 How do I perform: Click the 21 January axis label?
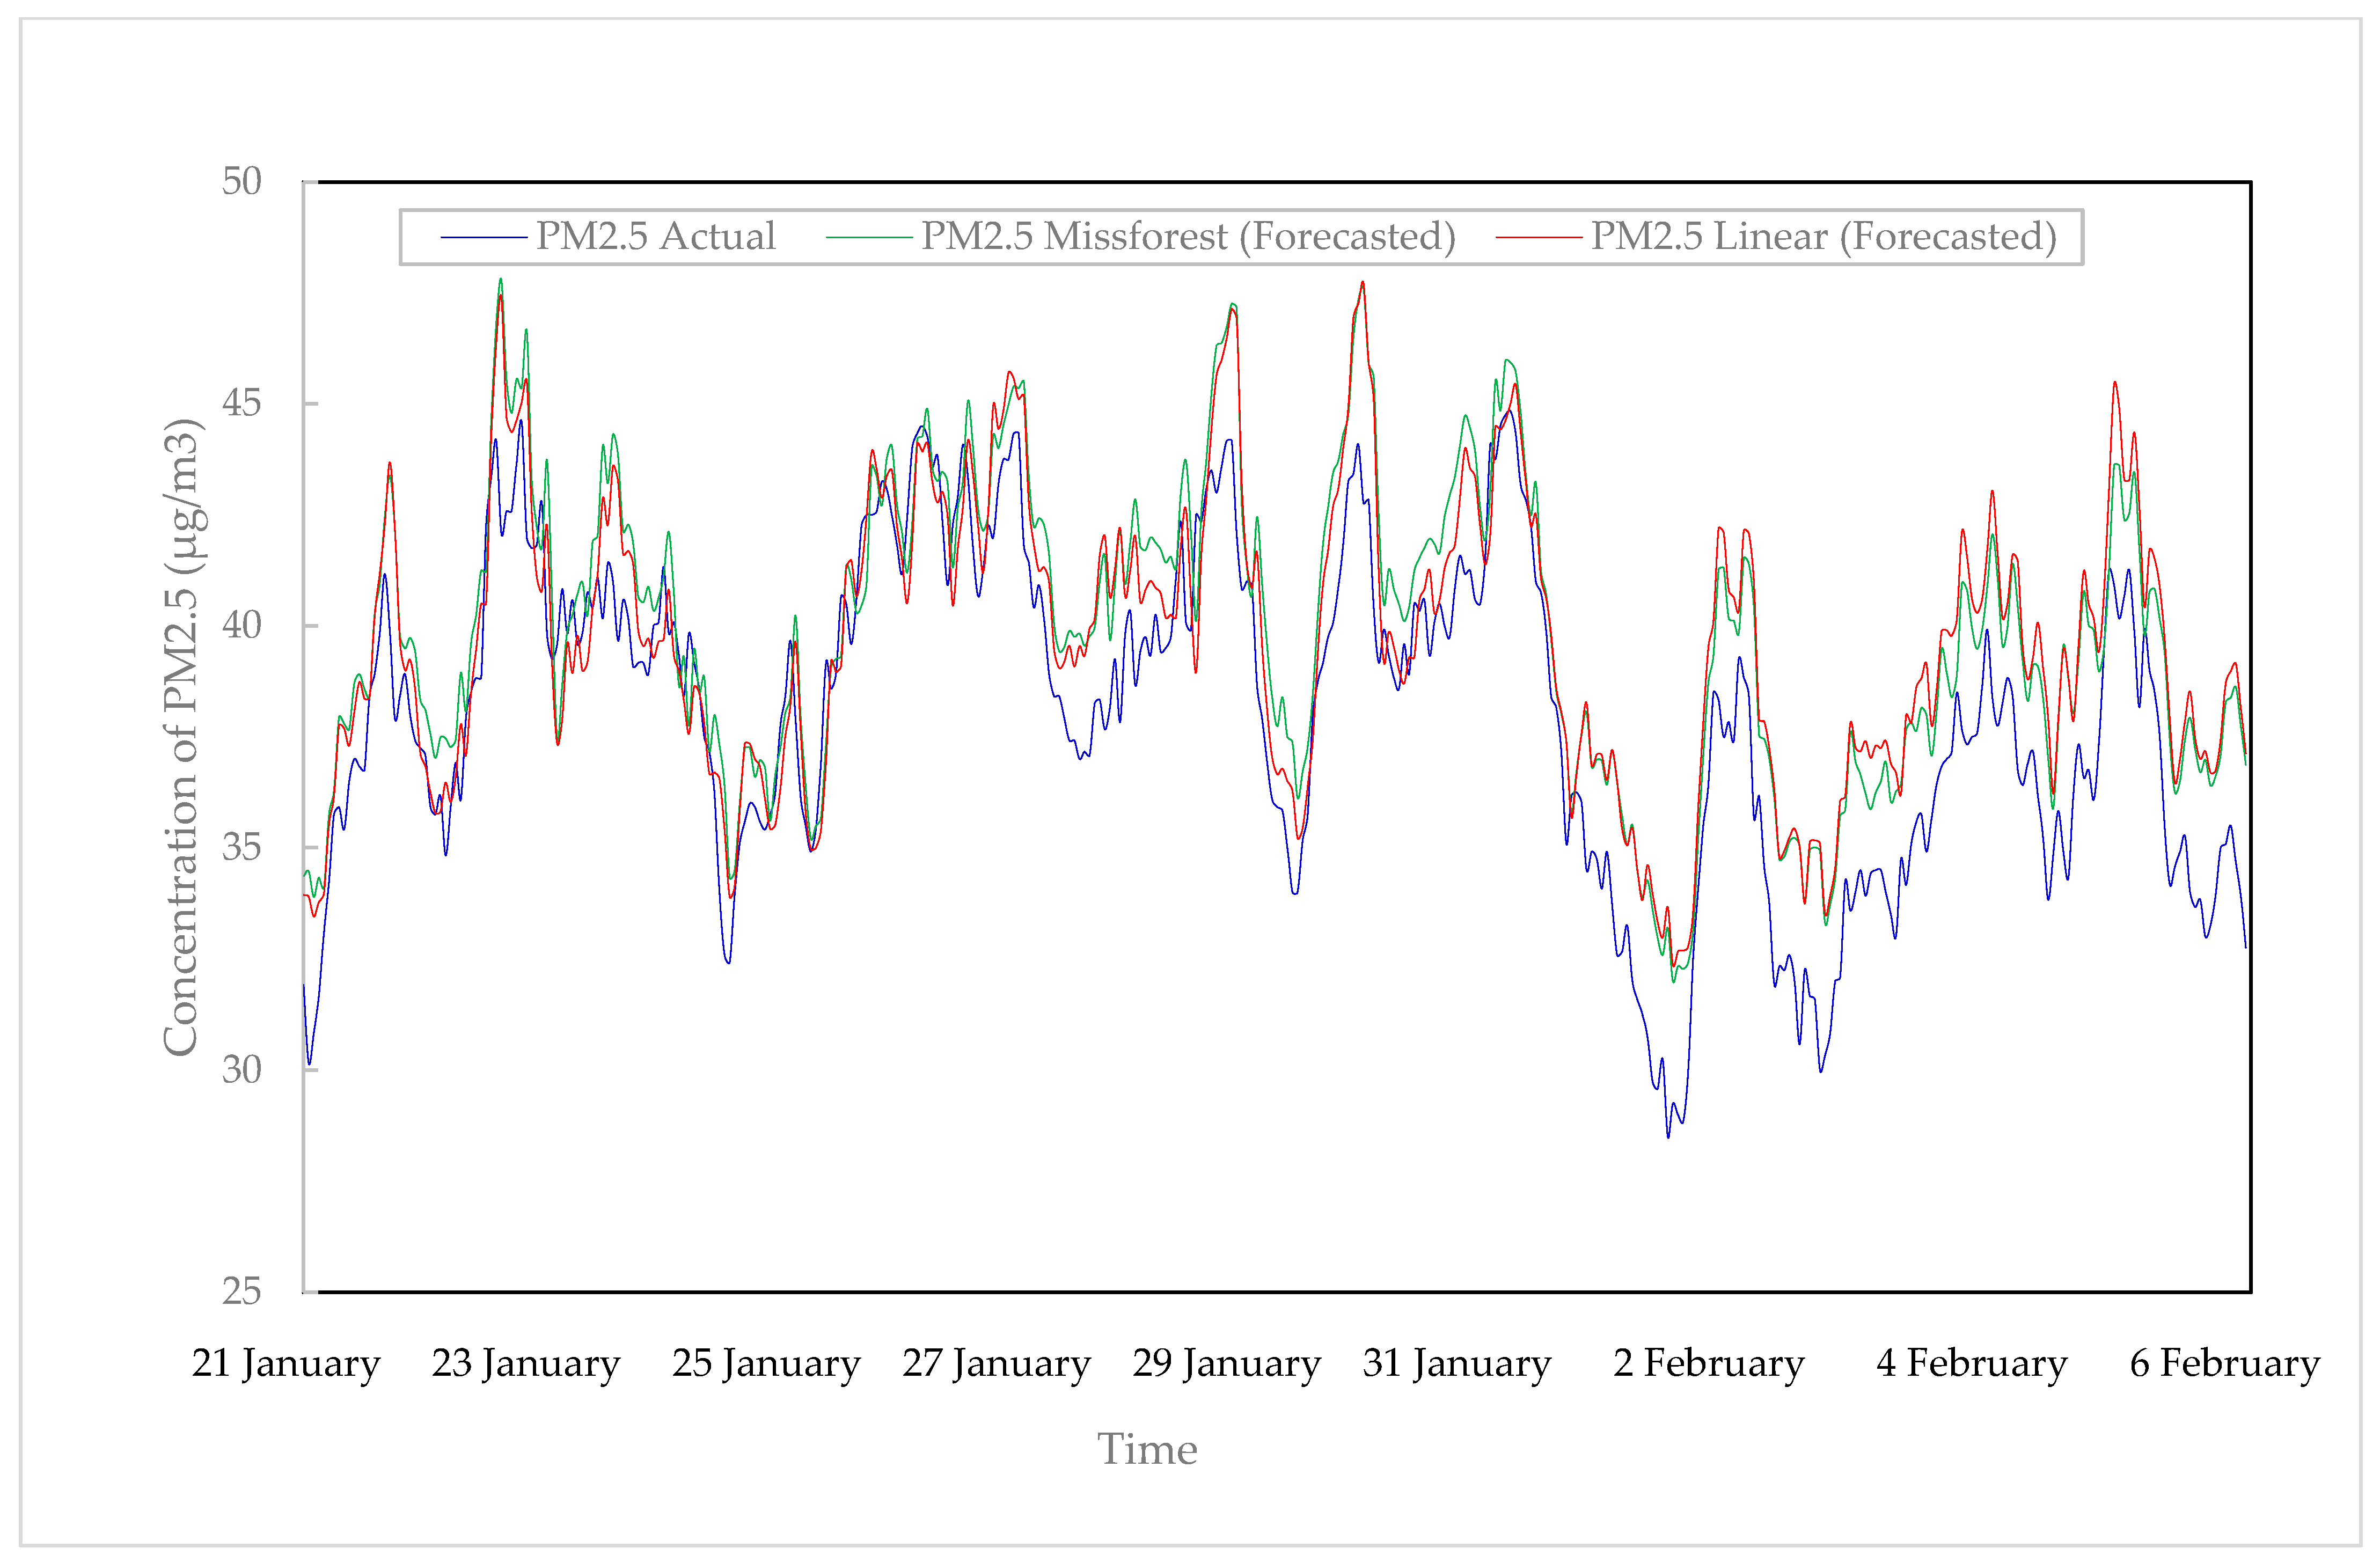(286, 1364)
